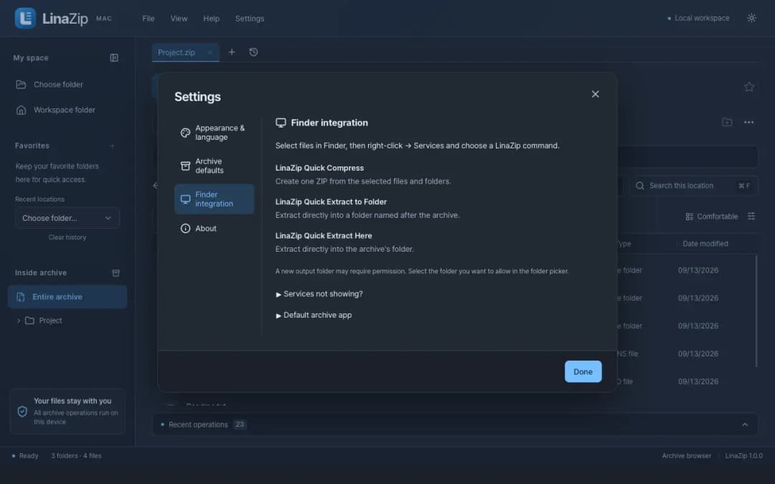Open a new tab with plus icon

pos(231,52)
